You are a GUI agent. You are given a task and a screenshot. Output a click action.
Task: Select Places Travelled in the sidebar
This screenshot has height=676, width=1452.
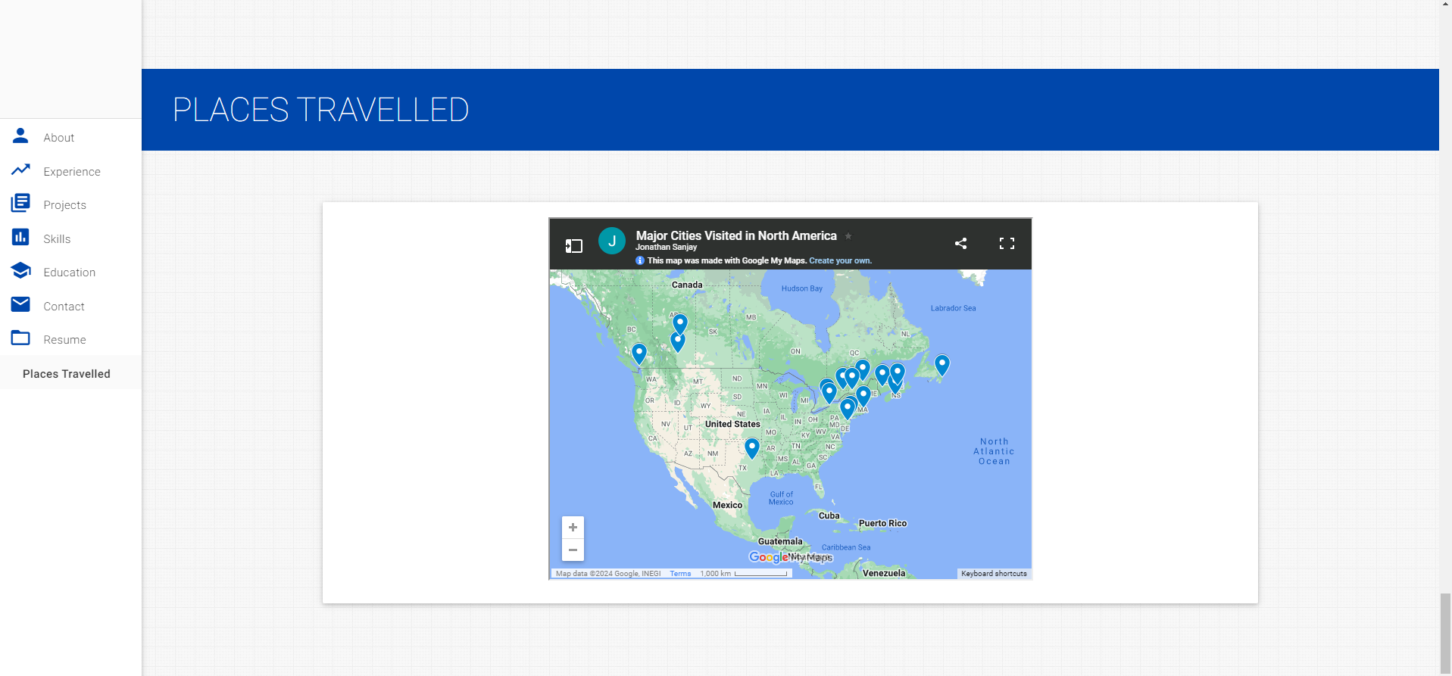point(67,374)
